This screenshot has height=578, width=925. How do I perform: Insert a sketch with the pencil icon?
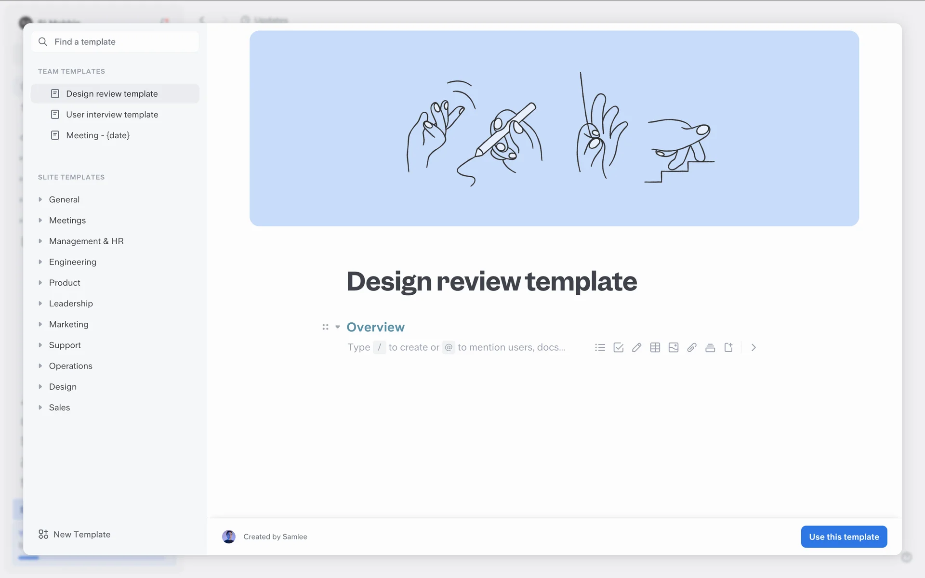coord(636,347)
